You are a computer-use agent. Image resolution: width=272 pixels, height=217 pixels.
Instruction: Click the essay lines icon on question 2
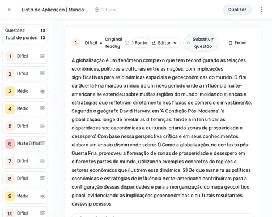point(42,73)
